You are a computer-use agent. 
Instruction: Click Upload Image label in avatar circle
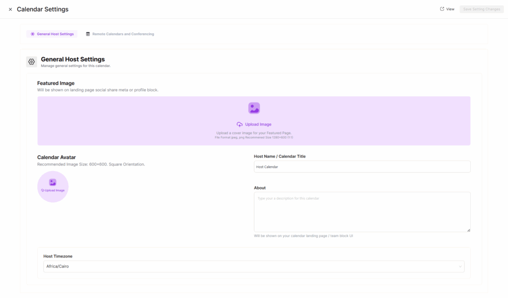55,190
